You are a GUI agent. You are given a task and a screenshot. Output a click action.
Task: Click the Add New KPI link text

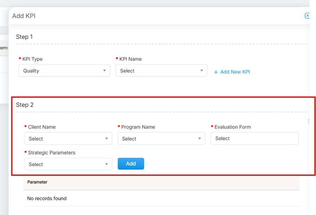(235, 72)
